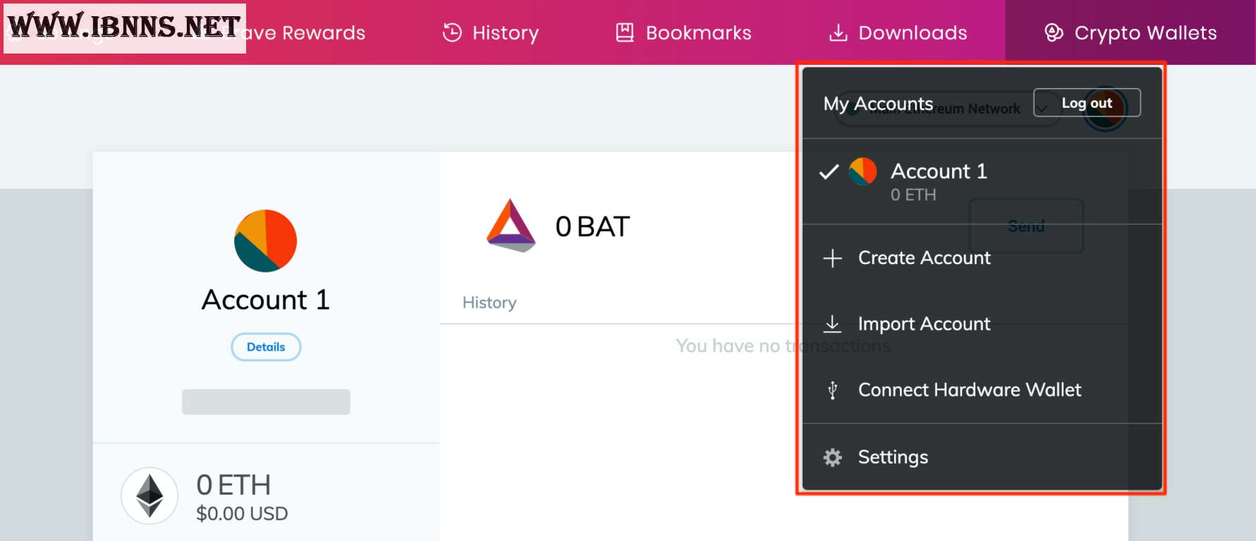The width and height of the screenshot is (1256, 541).
Task: Select Account 1 in My Accounts menu
Action: tap(982, 181)
